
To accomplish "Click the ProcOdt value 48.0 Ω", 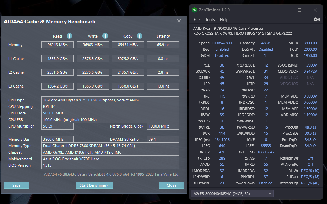I will (310, 127).
